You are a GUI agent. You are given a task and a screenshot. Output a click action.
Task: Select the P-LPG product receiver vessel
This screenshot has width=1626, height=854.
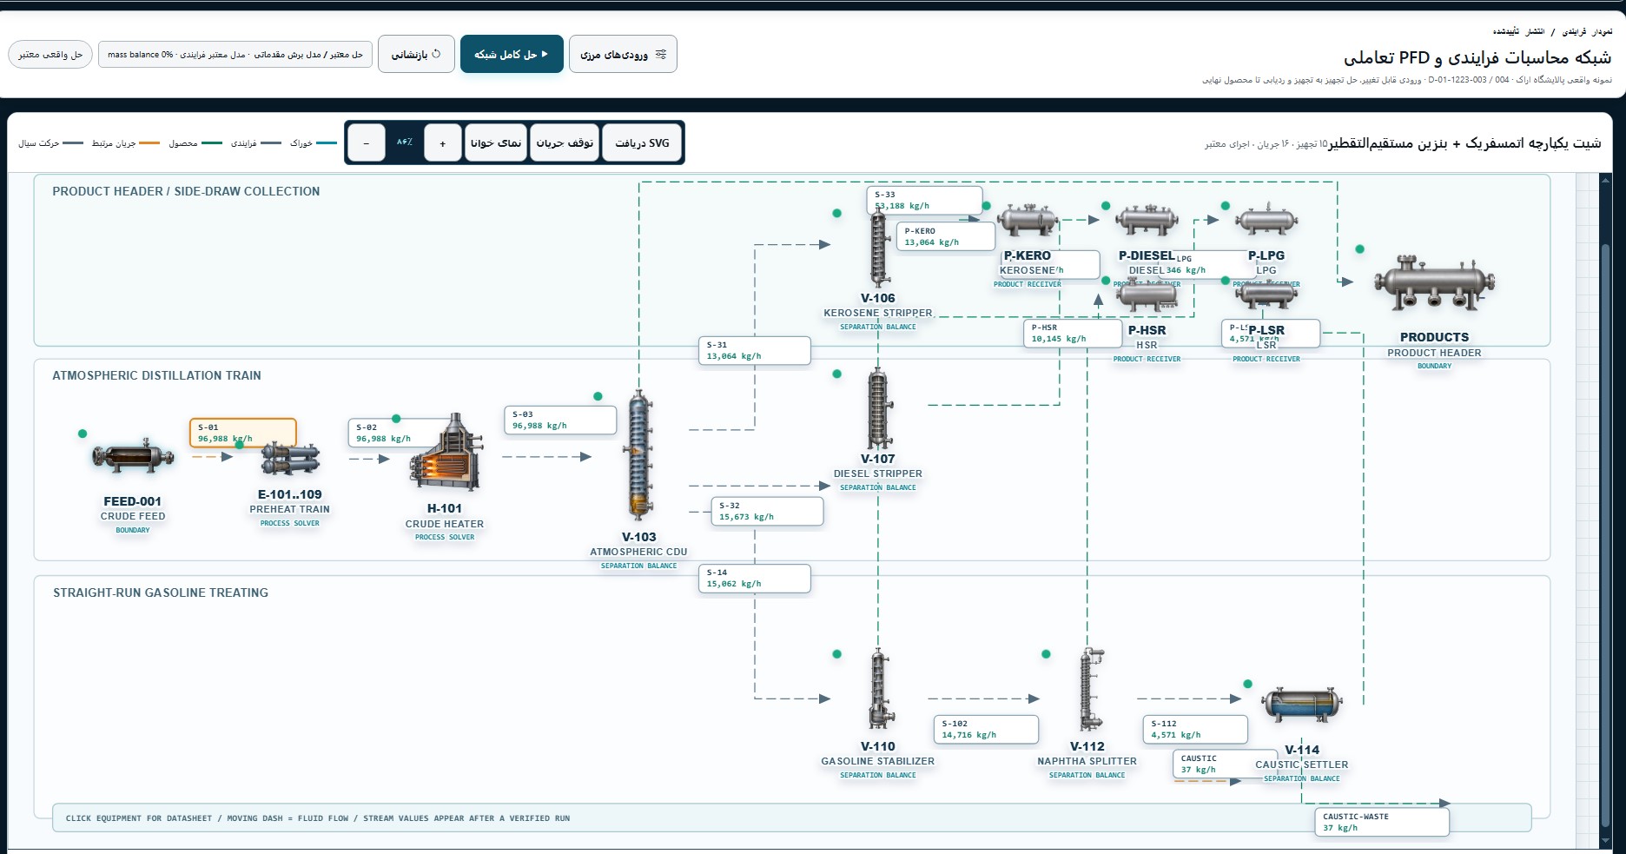point(1266,221)
